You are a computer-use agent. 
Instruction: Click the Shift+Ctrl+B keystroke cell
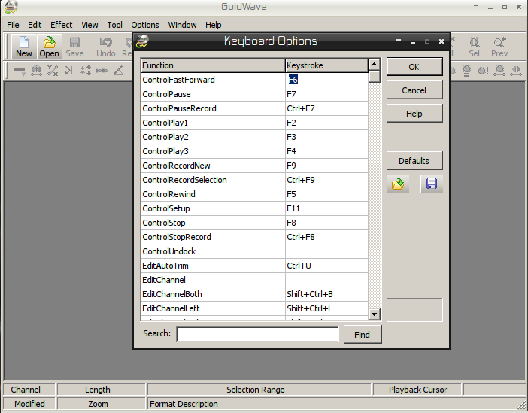point(326,294)
